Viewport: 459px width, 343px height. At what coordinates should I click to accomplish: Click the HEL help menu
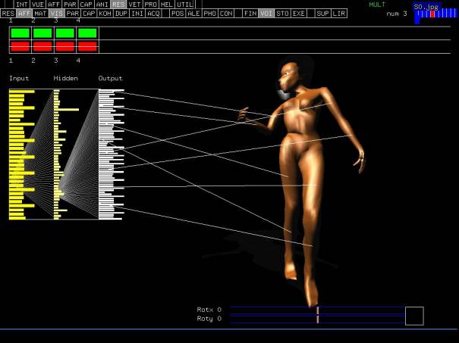click(x=166, y=5)
